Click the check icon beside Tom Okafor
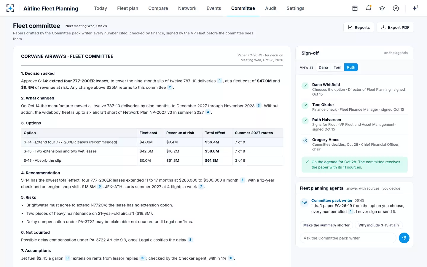This screenshot has width=427, height=267. 305,105
